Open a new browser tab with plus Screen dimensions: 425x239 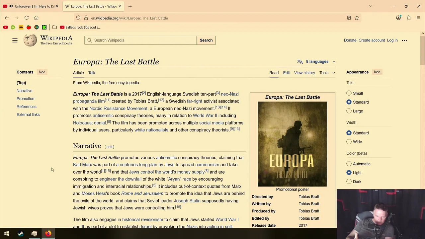coord(130,6)
